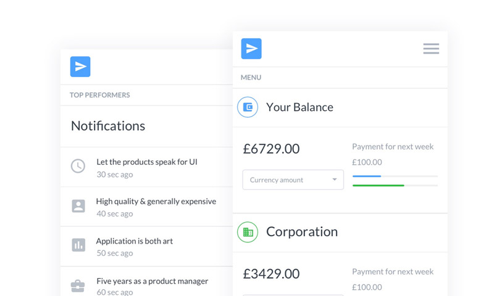The image size is (494, 296).
Task: Select the TOP PERFORMERS tab label
Action: pos(99,95)
